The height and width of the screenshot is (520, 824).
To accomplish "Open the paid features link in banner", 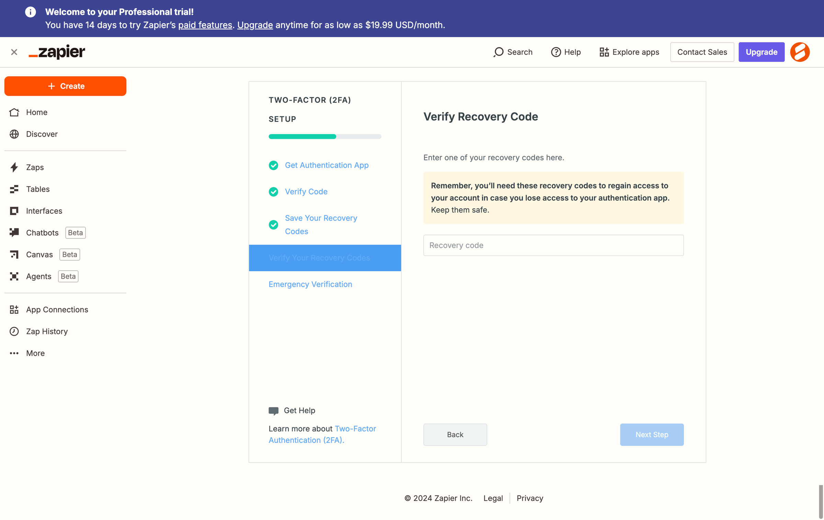I will [x=205, y=25].
